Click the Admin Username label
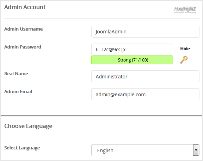 (23, 29)
